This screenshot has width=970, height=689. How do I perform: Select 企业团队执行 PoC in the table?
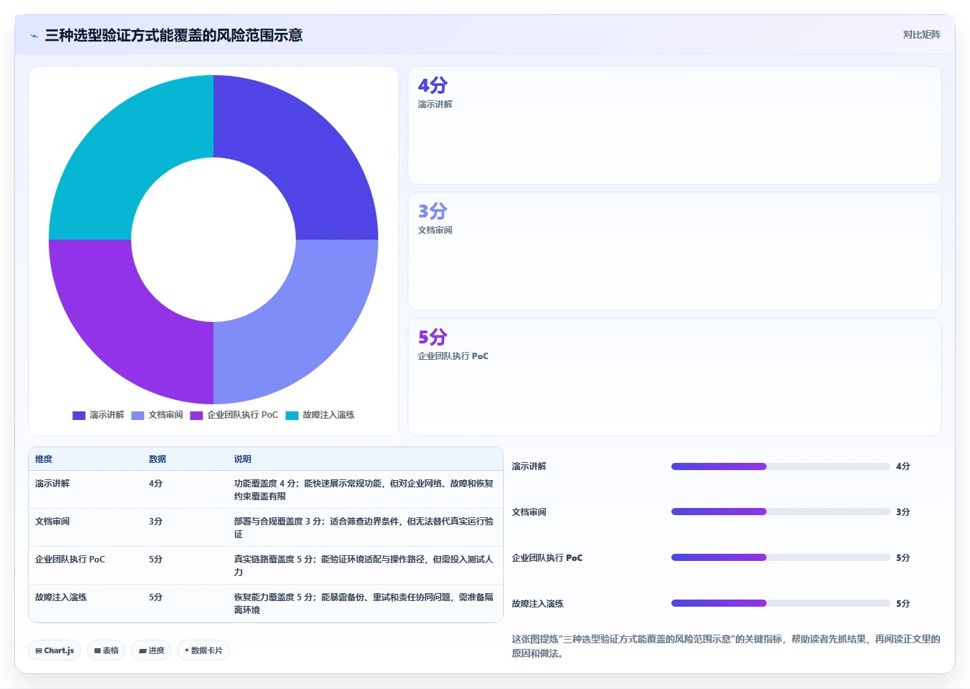point(70,559)
